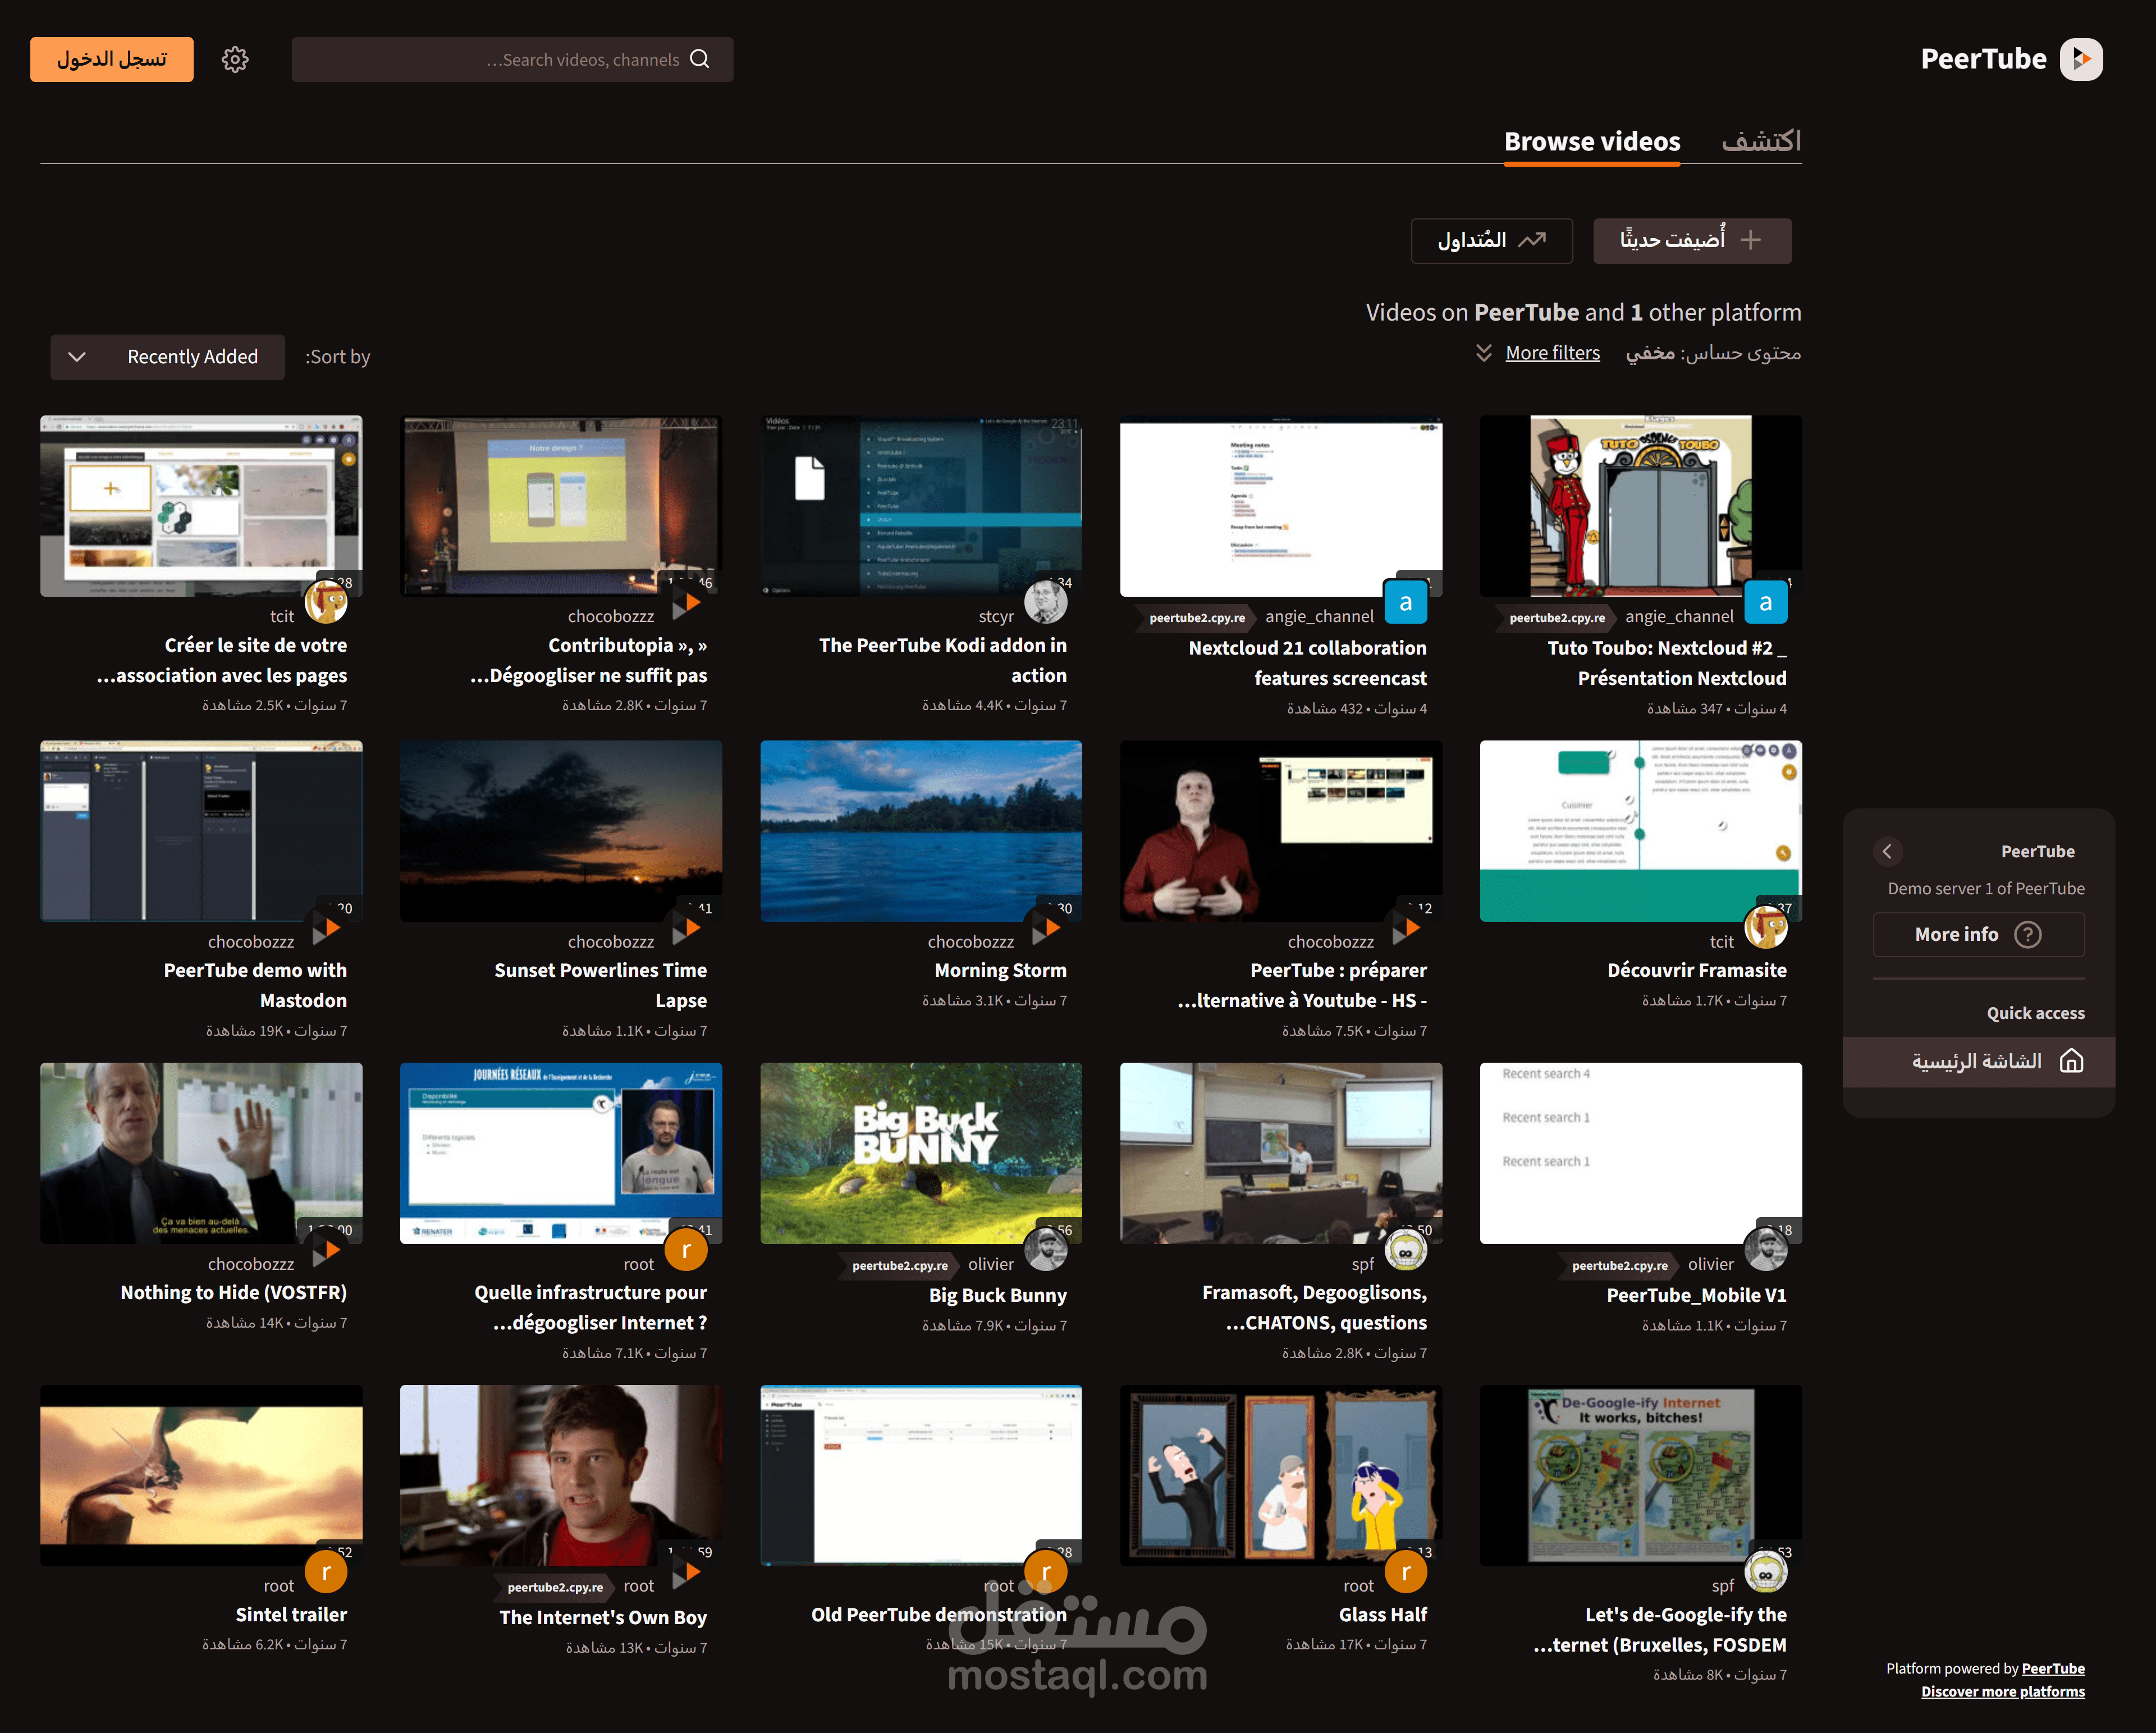
Task: Click the spf avatar under Framasoft Degooglisons
Action: click(x=1405, y=1250)
